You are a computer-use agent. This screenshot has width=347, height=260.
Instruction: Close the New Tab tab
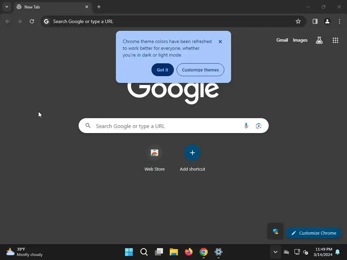[87, 7]
